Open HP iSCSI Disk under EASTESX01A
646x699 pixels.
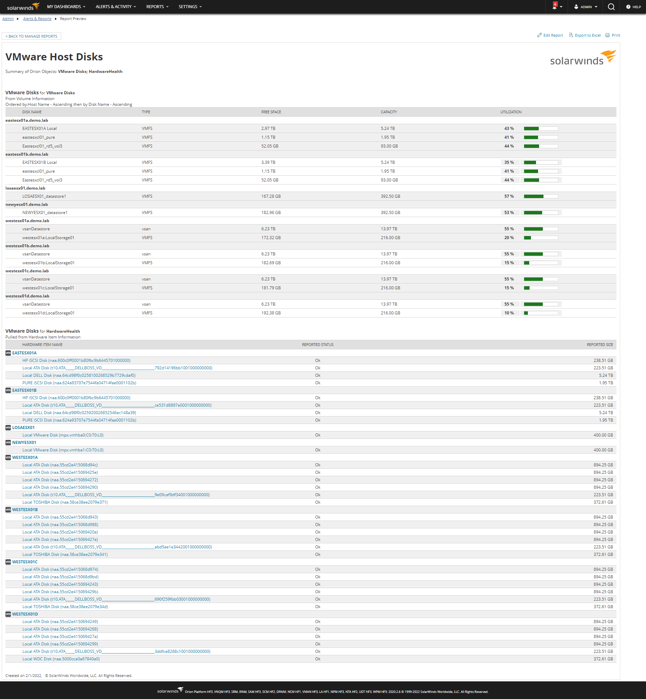(x=76, y=361)
